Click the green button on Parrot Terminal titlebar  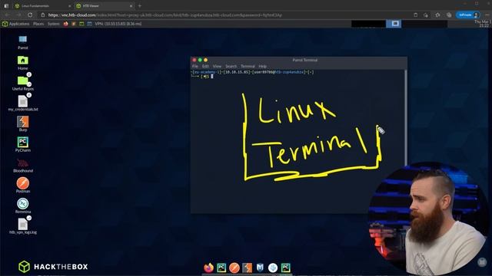tap(200, 60)
